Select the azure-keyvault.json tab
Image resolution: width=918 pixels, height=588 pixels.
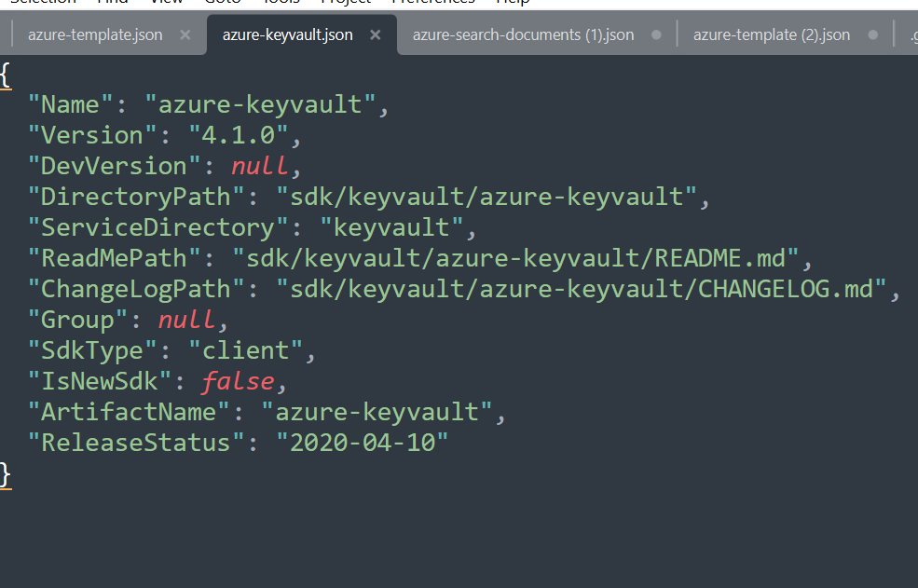287,34
